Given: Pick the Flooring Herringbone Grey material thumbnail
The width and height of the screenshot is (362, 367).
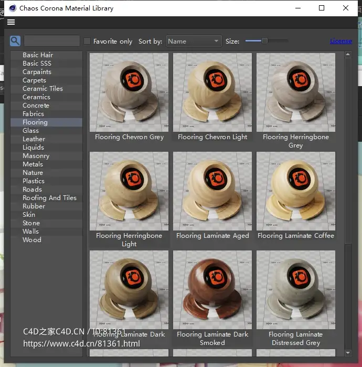Looking at the screenshot, I should coord(296,92).
